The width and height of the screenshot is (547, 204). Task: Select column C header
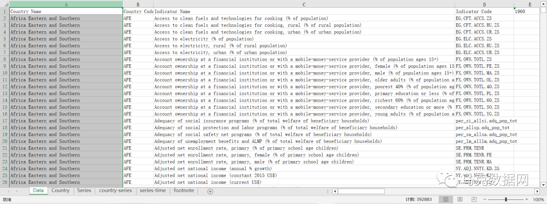(x=304, y=4)
